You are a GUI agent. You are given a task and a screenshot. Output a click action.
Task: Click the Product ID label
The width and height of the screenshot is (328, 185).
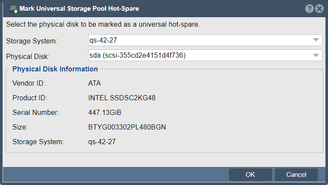30,98
